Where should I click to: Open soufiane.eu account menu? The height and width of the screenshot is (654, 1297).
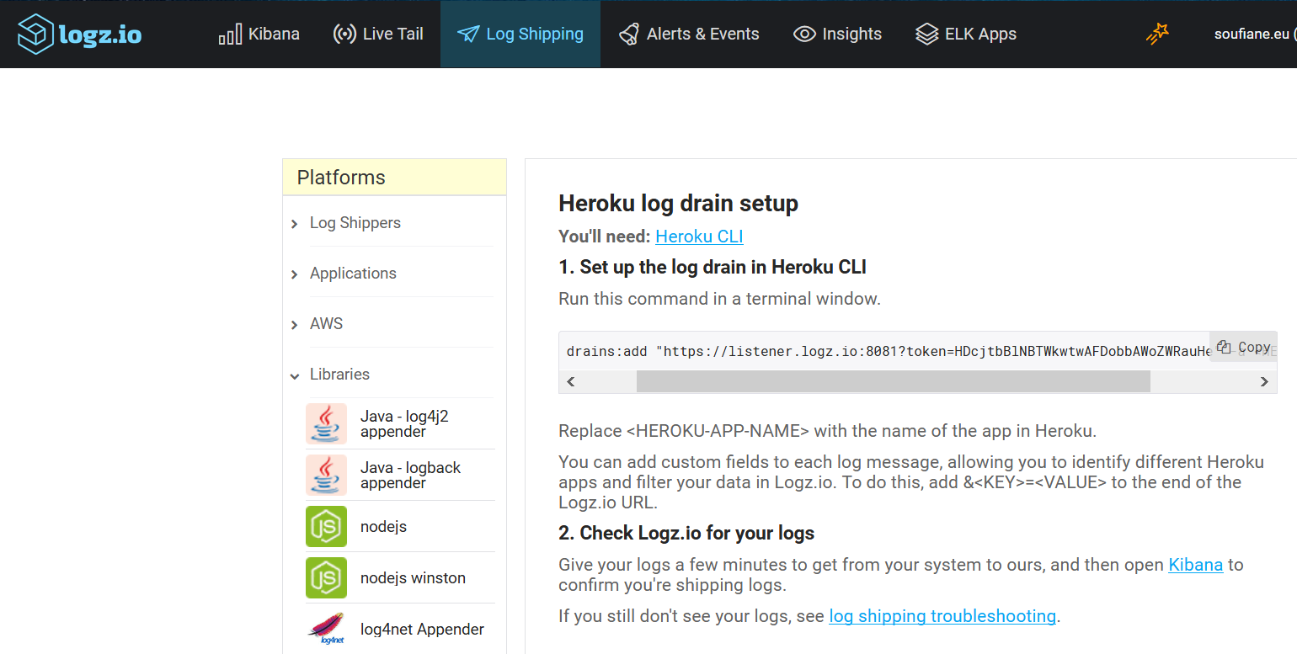click(1253, 35)
